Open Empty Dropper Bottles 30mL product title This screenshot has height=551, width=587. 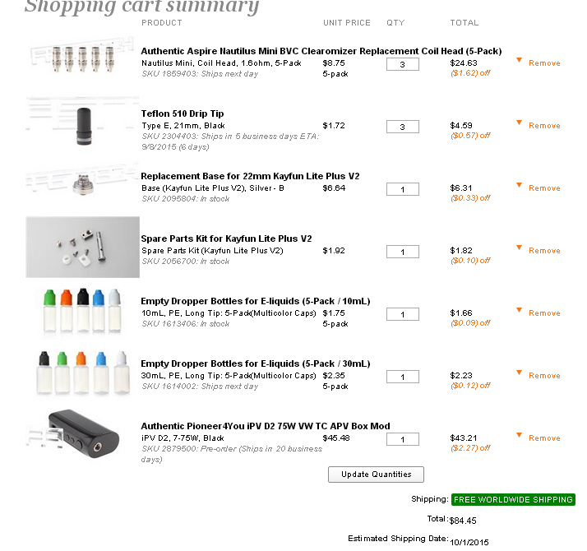(255, 363)
